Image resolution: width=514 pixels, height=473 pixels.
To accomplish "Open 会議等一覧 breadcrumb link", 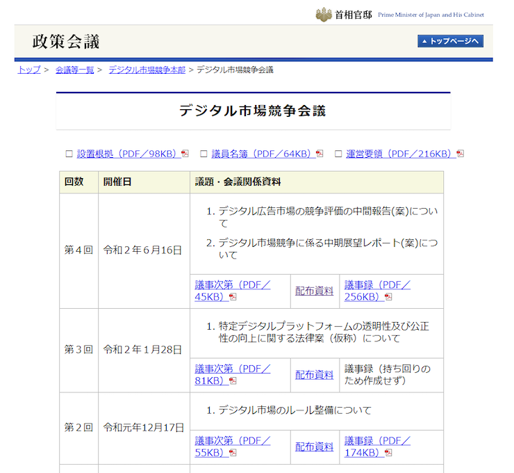I will [x=74, y=70].
